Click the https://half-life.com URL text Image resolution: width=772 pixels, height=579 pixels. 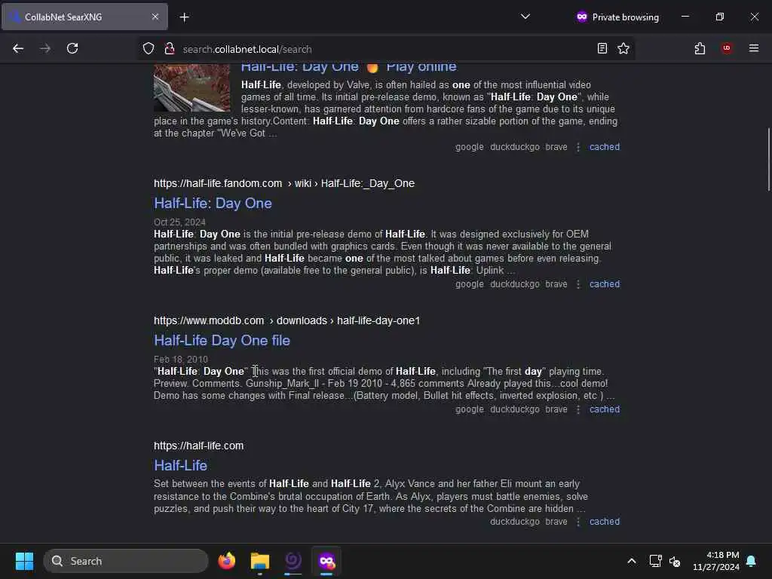coord(198,446)
